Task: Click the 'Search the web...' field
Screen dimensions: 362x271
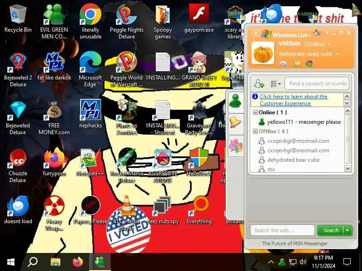Action: (282, 230)
